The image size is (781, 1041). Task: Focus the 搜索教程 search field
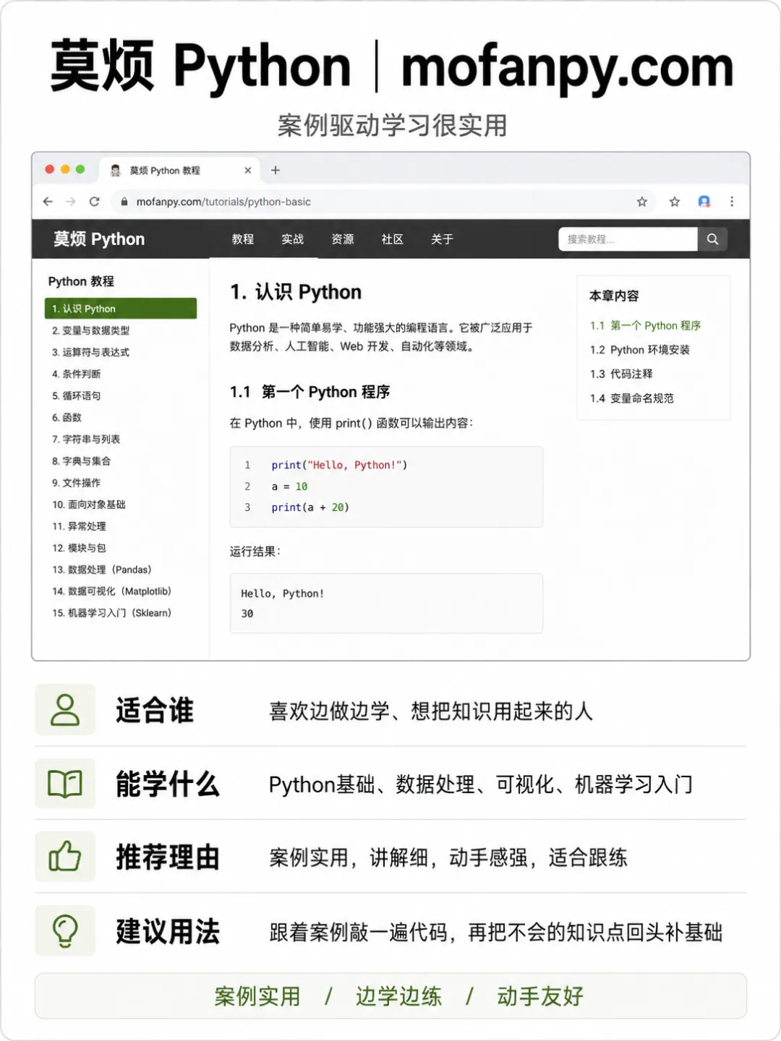[x=628, y=239]
